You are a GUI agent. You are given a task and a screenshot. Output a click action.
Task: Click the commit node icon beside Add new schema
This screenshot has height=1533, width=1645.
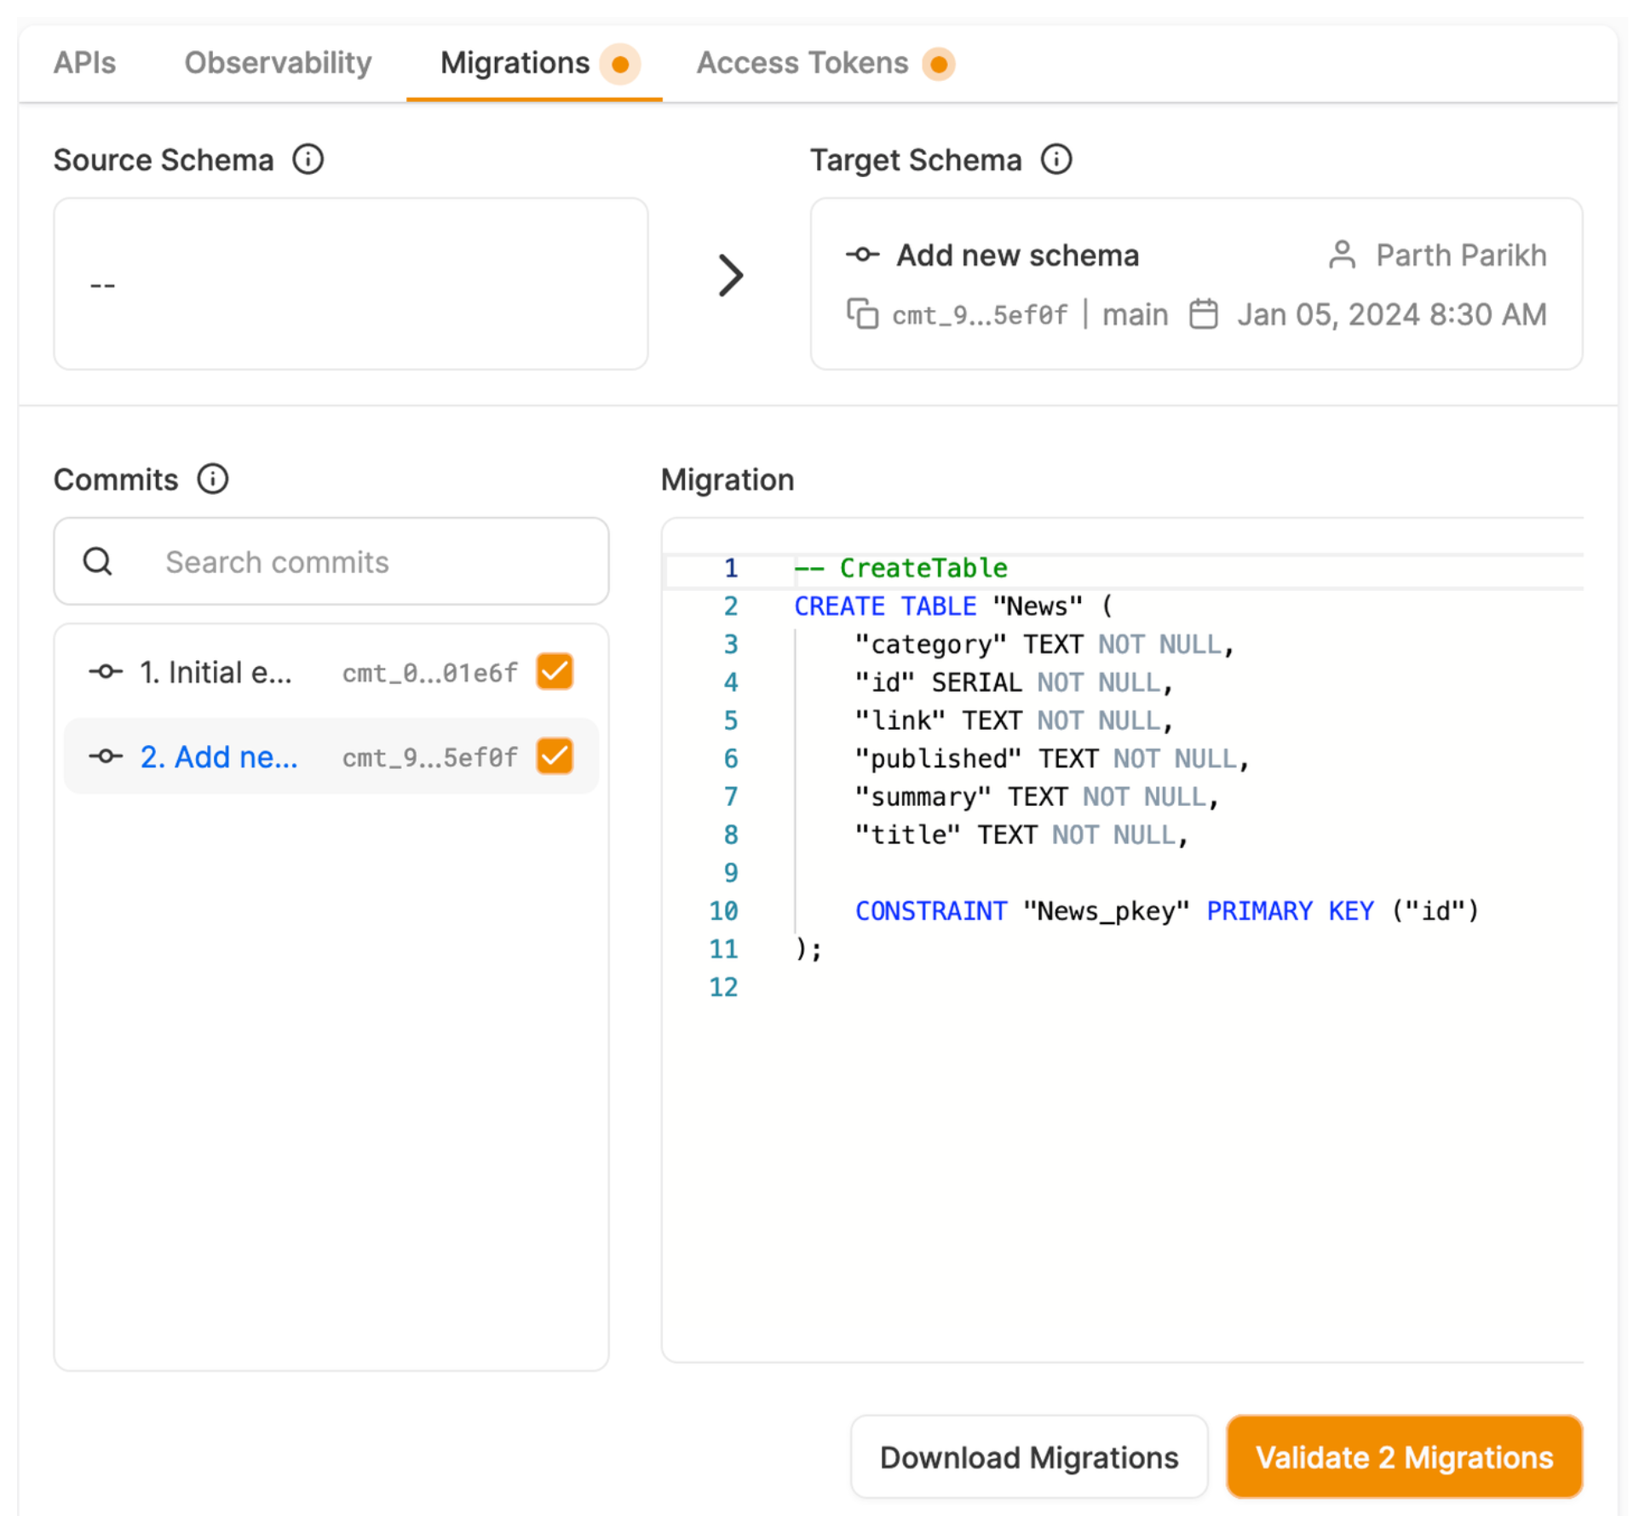[x=861, y=255]
